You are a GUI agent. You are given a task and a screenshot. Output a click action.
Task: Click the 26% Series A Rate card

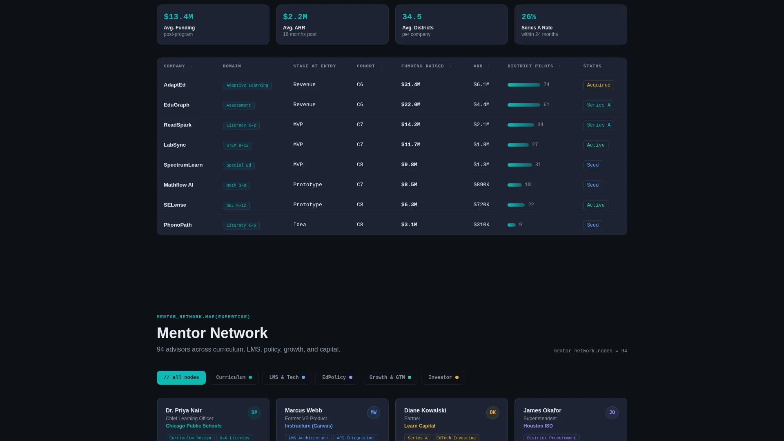point(571,24)
